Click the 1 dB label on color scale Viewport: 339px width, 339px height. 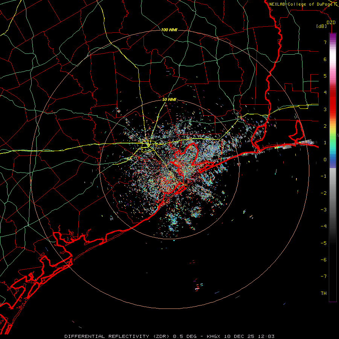(x=325, y=143)
